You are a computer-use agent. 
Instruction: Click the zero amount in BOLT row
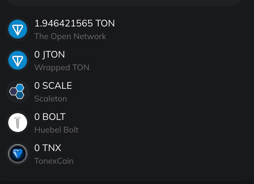pos(37,117)
